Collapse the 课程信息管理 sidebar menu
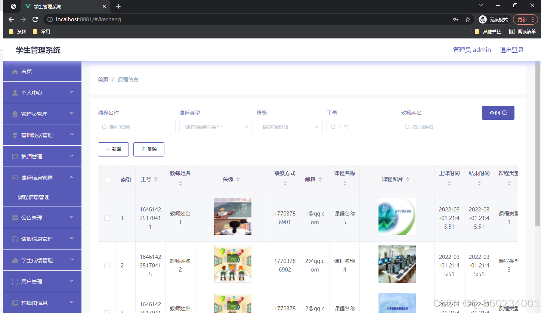541x313 pixels. click(x=42, y=177)
